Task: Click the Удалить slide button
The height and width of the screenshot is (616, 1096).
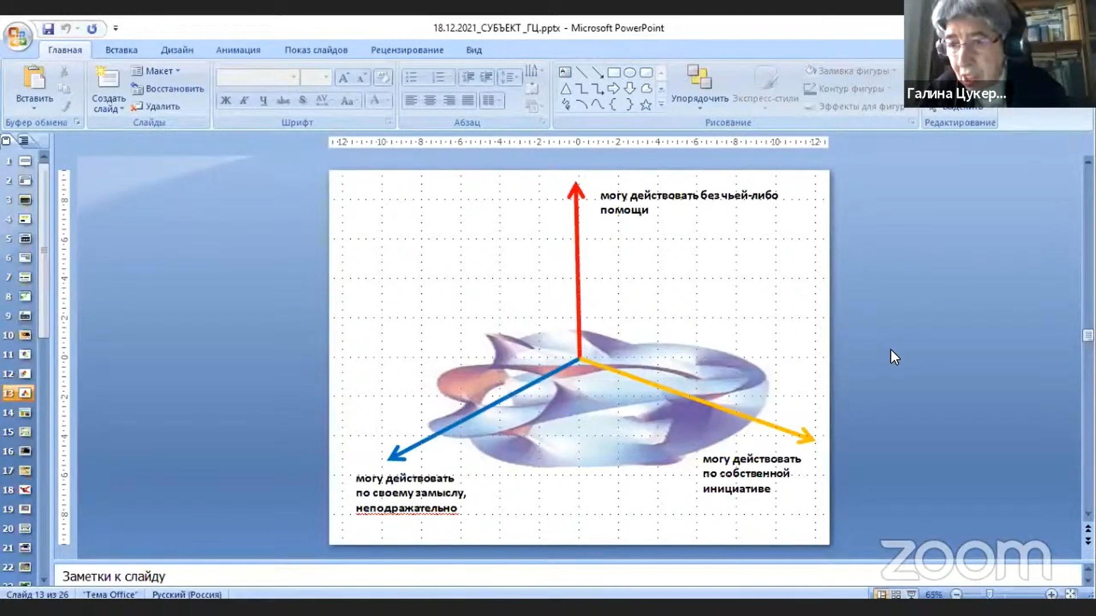Action: click(x=156, y=107)
